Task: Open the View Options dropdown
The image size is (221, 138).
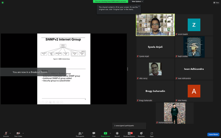Action: pos(137,1)
